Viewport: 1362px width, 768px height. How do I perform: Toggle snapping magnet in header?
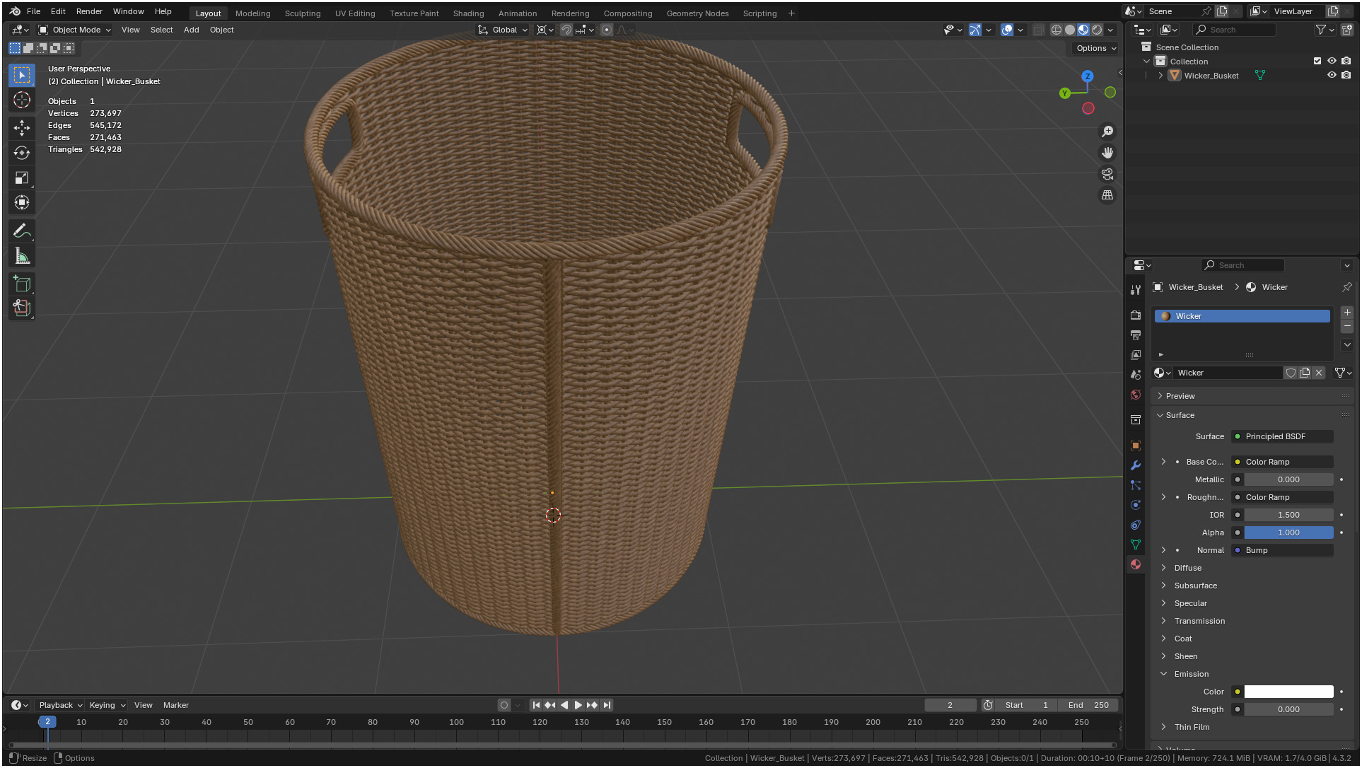[566, 30]
